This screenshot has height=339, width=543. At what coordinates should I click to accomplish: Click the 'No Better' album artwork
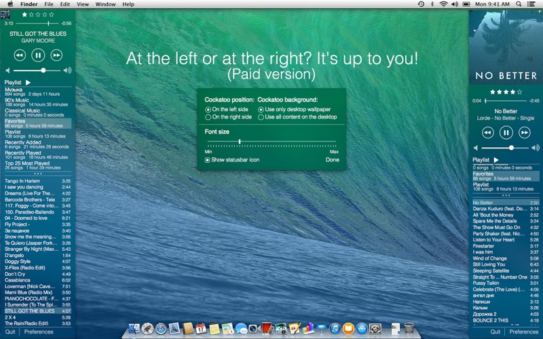pos(506,47)
